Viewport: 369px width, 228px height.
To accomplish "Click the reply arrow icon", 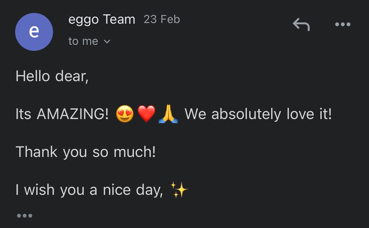I will point(301,24).
